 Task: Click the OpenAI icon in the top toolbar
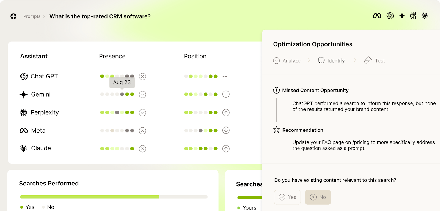(390, 16)
